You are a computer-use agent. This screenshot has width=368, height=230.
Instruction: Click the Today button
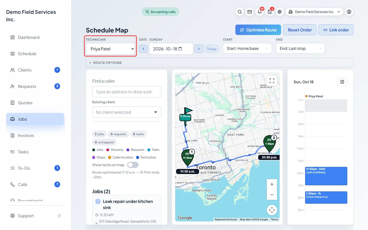coord(212,49)
